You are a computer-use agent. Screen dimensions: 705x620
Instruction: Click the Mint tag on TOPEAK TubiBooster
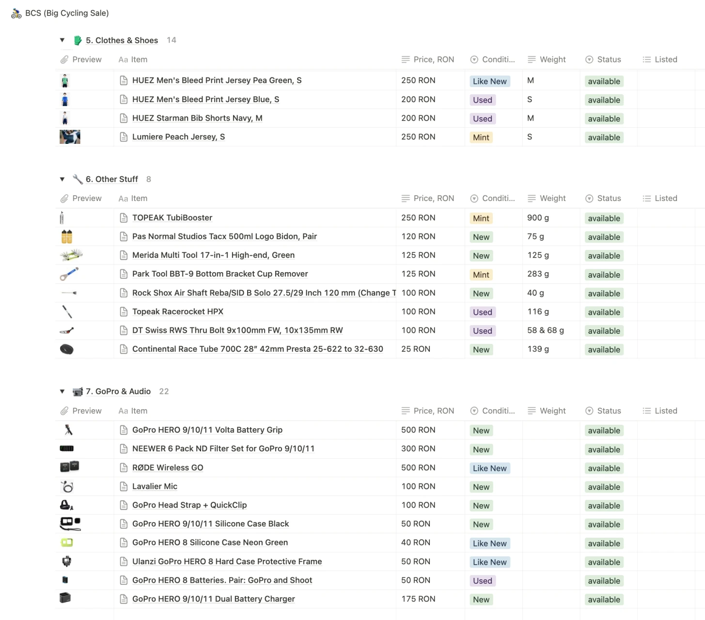[481, 218]
